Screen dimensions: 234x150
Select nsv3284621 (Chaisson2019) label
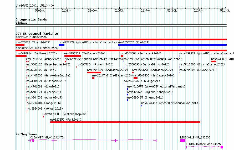pyautogui.click(x=46, y=81)
